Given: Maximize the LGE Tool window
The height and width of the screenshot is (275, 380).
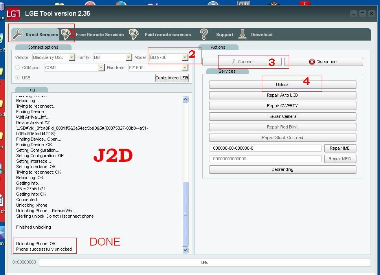Looking at the screenshot, I should [x=363, y=14].
